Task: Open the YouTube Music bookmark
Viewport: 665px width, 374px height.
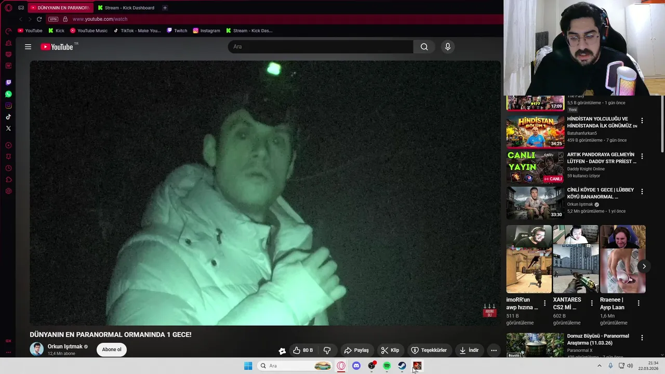Action: pyautogui.click(x=89, y=31)
